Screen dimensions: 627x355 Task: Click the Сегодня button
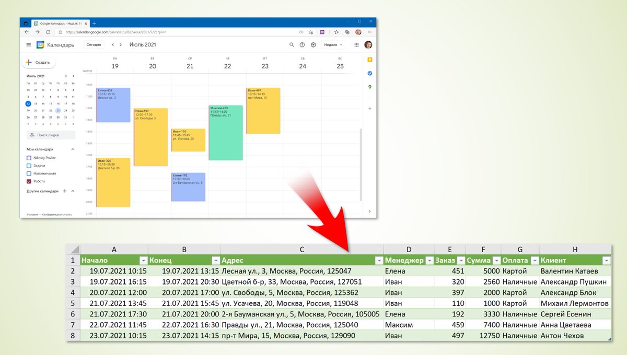point(93,45)
